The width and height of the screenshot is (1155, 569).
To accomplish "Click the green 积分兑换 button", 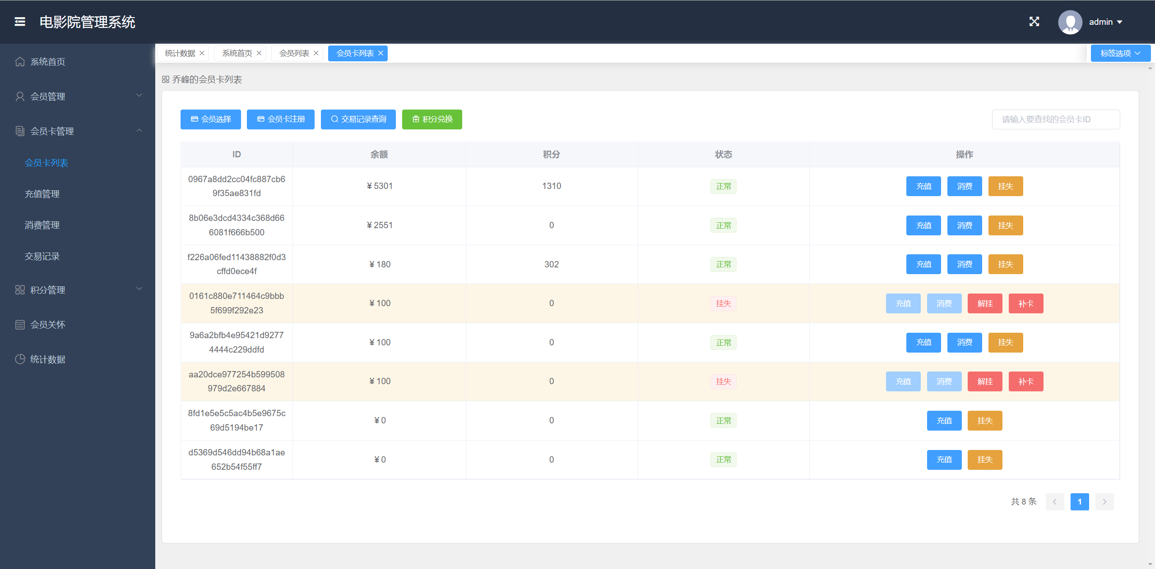I will coord(432,119).
